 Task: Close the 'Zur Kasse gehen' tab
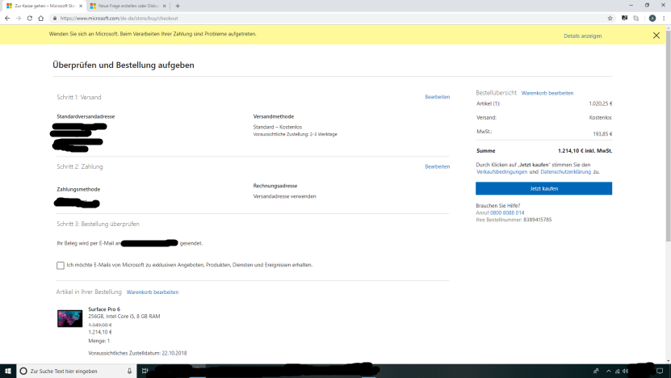pyautogui.click(x=81, y=6)
